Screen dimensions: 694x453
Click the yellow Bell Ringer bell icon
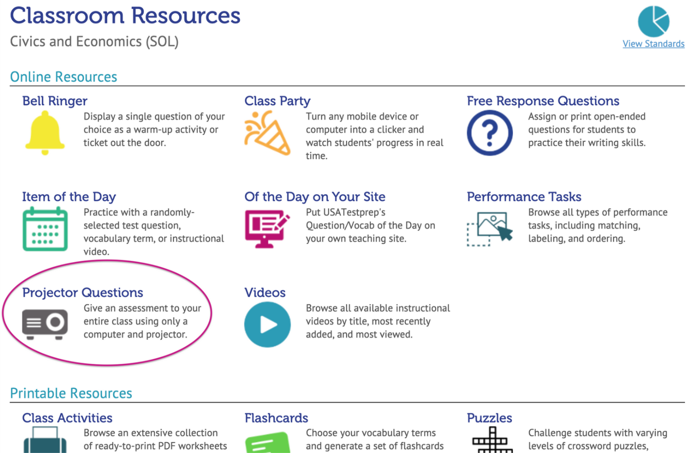coord(45,133)
